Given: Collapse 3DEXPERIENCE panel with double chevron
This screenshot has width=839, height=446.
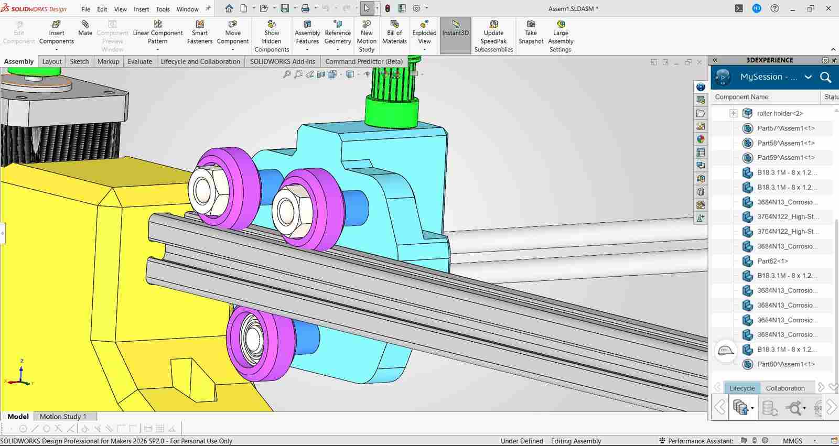Looking at the screenshot, I should click(x=715, y=60).
